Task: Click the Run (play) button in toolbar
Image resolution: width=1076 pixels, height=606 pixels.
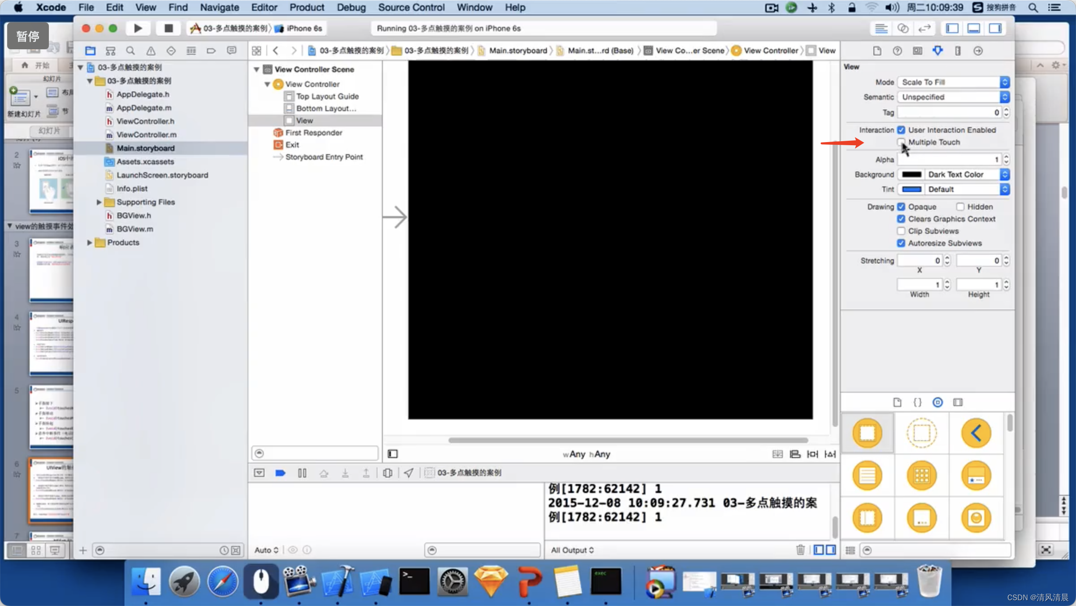Action: pos(138,28)
